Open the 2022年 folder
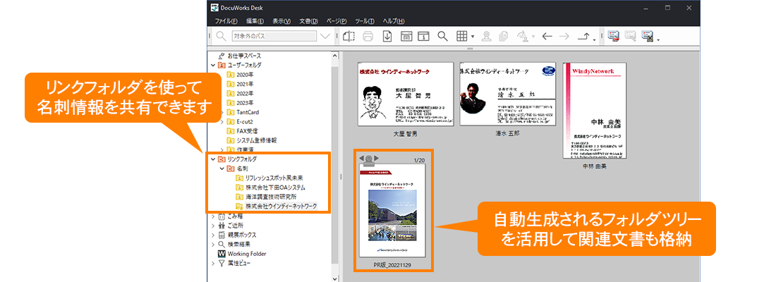The image size is (776, 282). point(245,94)
